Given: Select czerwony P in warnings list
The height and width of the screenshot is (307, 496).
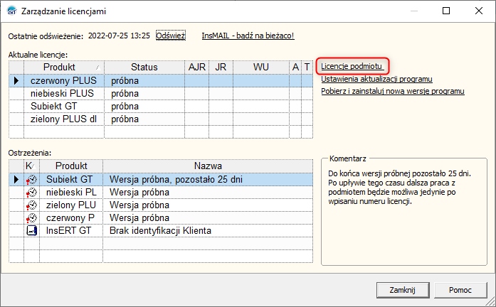Looking at the screenshot, I should 70,217.
